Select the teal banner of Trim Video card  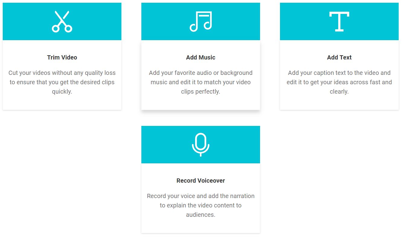[62, 21]
